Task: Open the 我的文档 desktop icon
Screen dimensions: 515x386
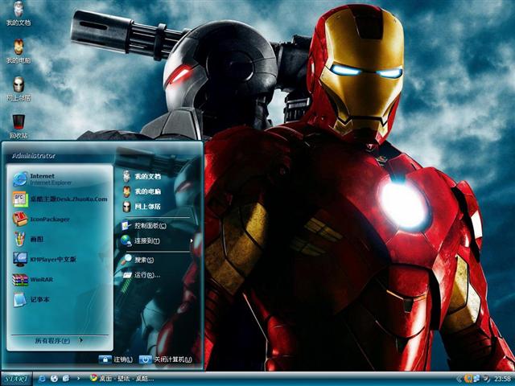Action: 19,13
